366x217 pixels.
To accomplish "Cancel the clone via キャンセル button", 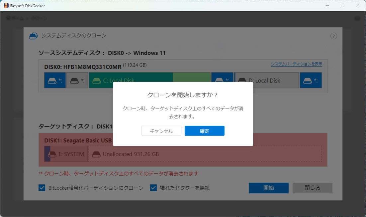I will coord(161,131).
